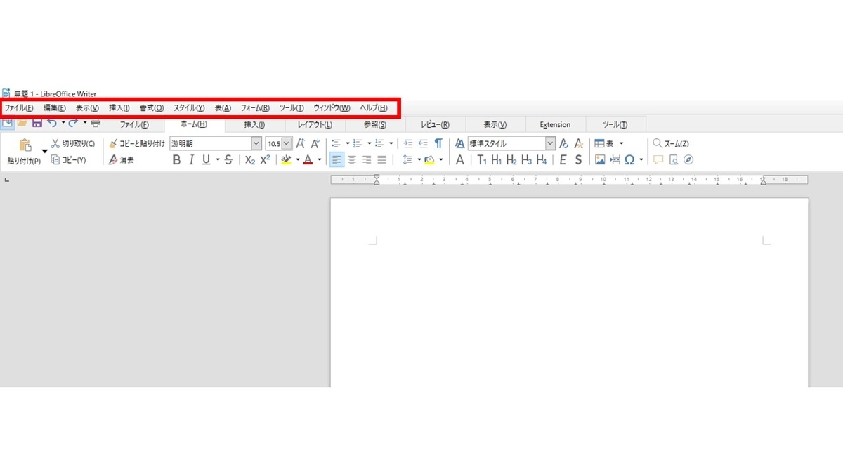Screen dimensions: 843x474
Task: Click the insert image icon
Action: (x=601, y=159)
